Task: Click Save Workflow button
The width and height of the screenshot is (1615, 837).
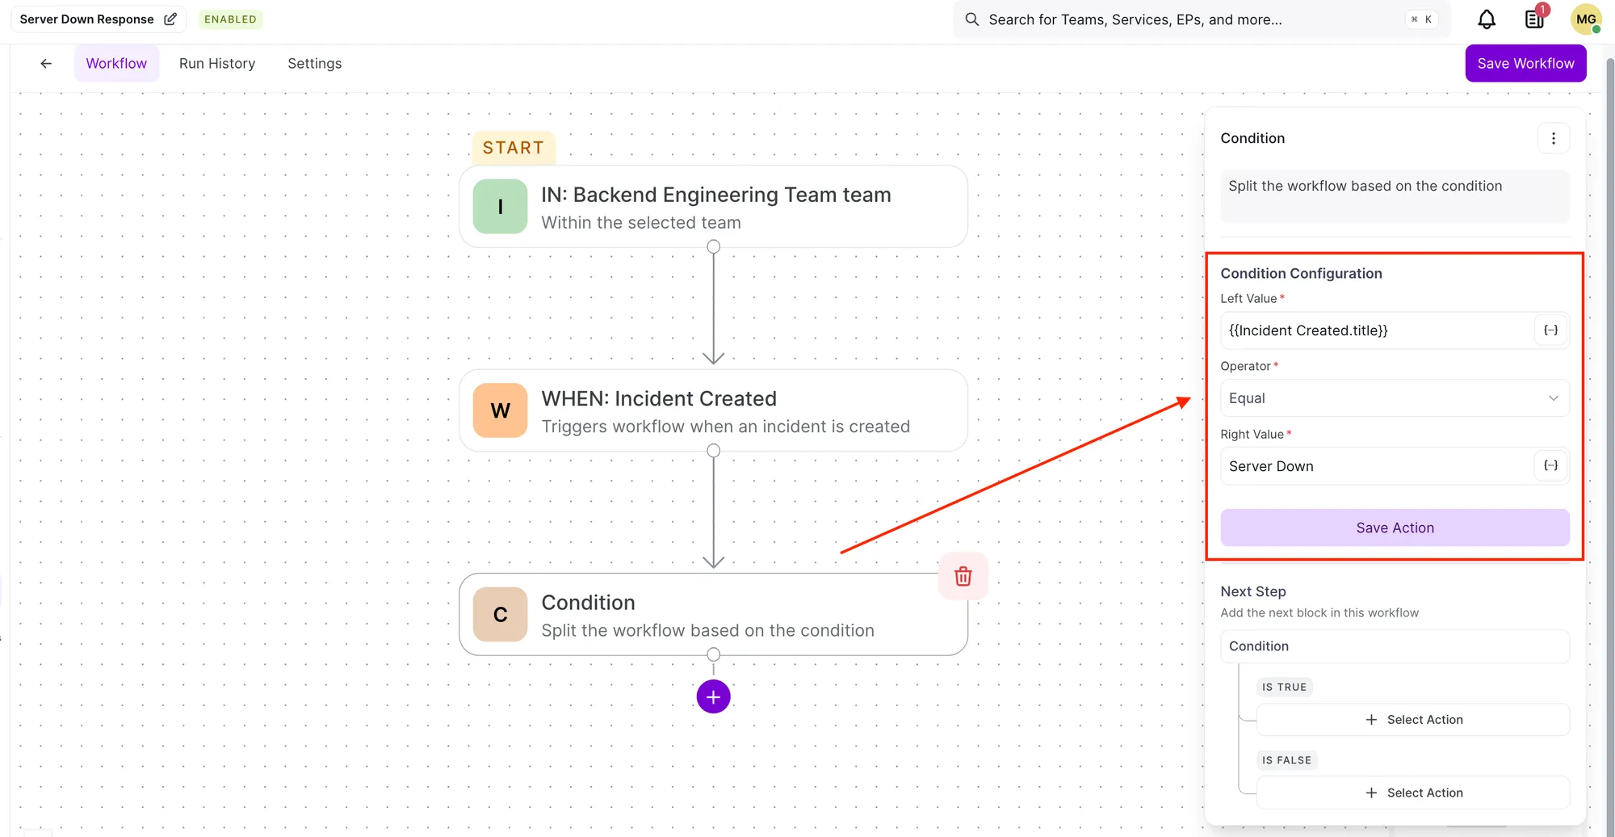Action: [1525, 63]
